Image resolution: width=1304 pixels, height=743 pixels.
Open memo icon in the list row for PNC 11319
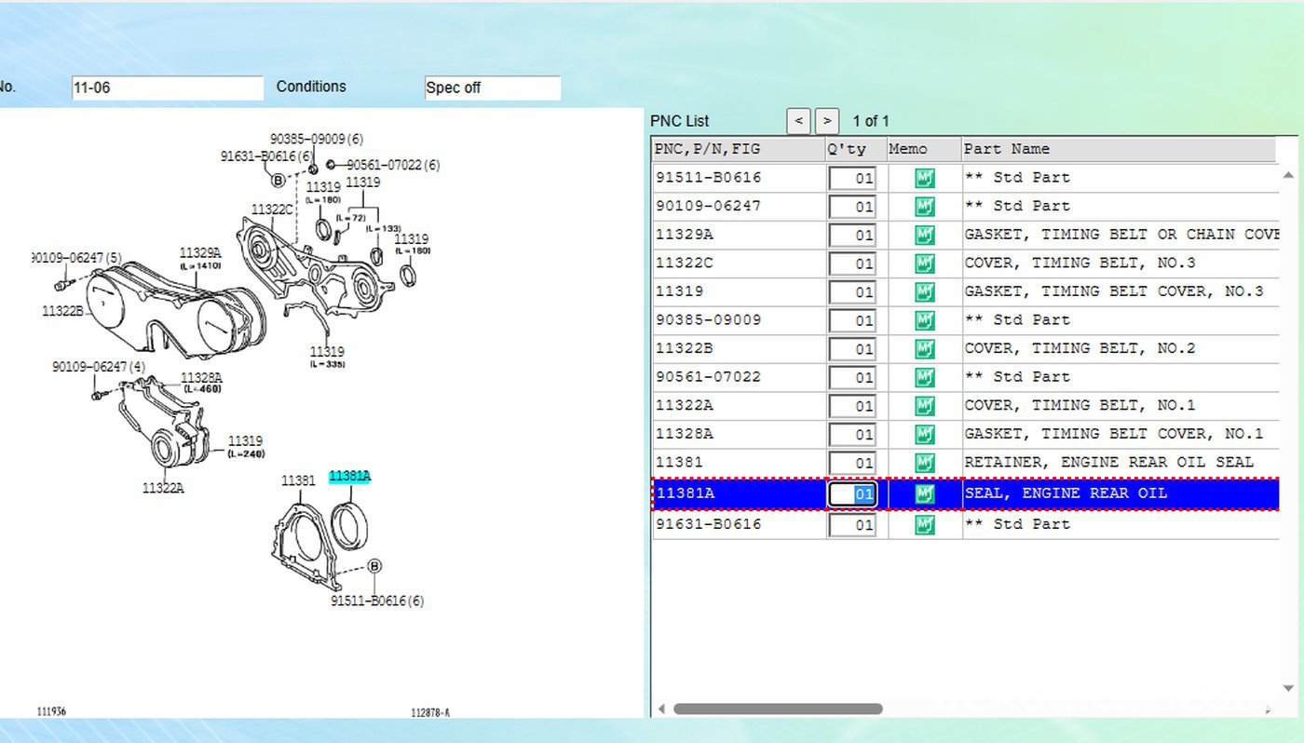[924, 291]
